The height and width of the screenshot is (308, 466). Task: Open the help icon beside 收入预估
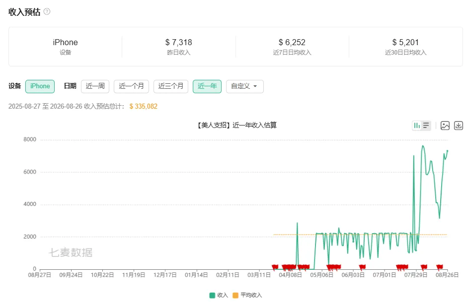(47, 11)
